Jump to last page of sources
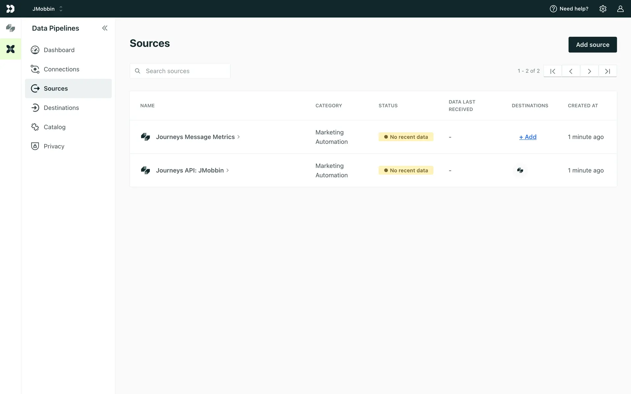 607,71
